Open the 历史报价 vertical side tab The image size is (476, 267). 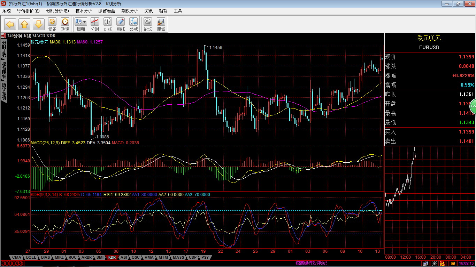click(x=4, y=92)
